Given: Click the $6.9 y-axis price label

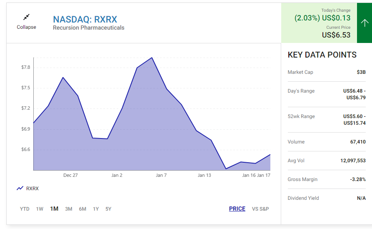Looking at the screenshot, I should [x=26, y=129].
